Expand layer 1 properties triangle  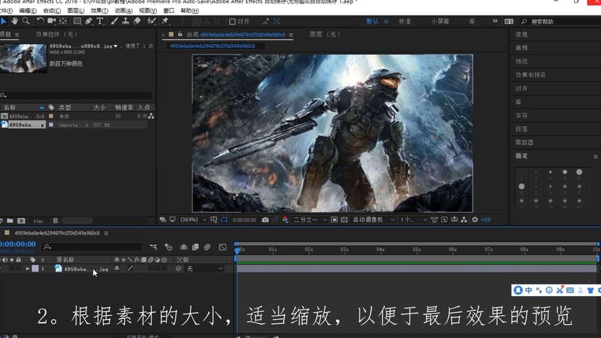[28, 268]
